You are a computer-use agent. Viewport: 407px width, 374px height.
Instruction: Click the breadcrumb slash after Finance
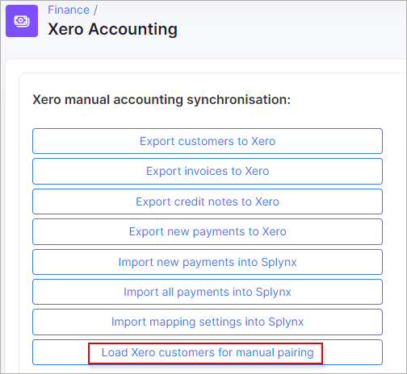click(x=95, y=10)
